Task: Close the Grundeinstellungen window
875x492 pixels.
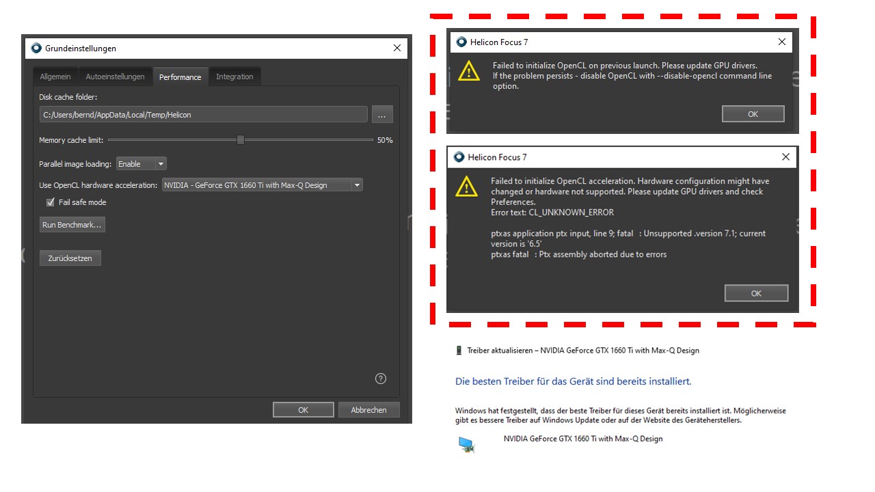Action: pos(397,48)
